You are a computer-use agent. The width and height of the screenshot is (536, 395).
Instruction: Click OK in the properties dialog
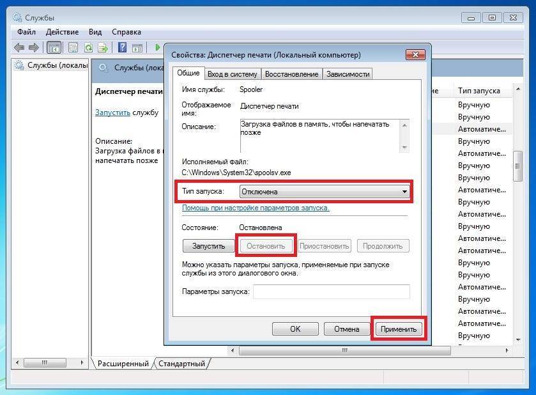point(295,329)
